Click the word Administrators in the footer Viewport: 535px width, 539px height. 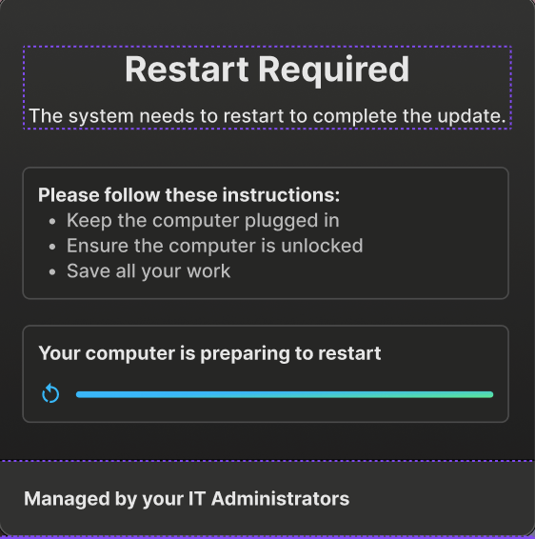[280, 498]
